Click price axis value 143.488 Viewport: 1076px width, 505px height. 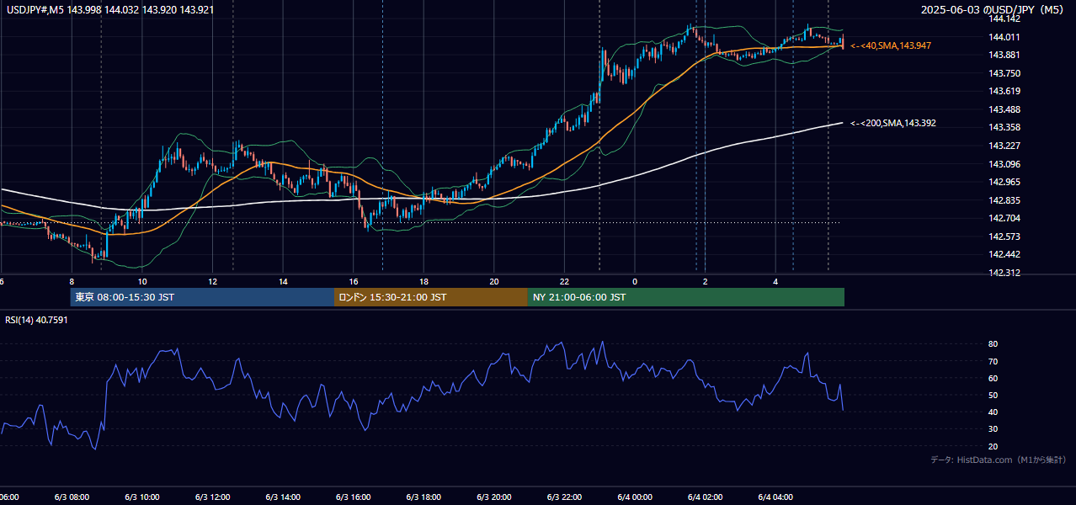click(1004, 109)
